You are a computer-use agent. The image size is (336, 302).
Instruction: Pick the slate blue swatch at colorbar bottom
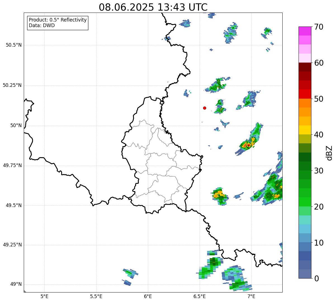click(305, 274)
